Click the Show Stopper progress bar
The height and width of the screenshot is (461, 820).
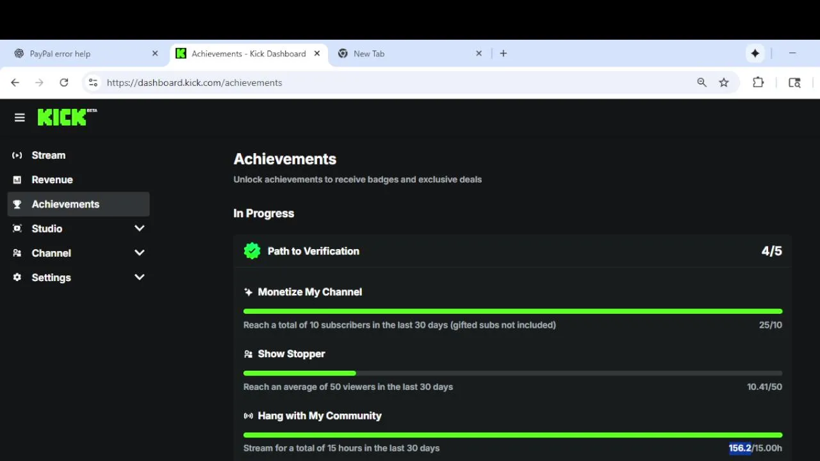coord(512,373)
